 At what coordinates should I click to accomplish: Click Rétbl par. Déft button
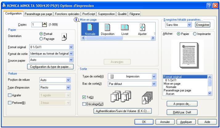tap(182, 112)
